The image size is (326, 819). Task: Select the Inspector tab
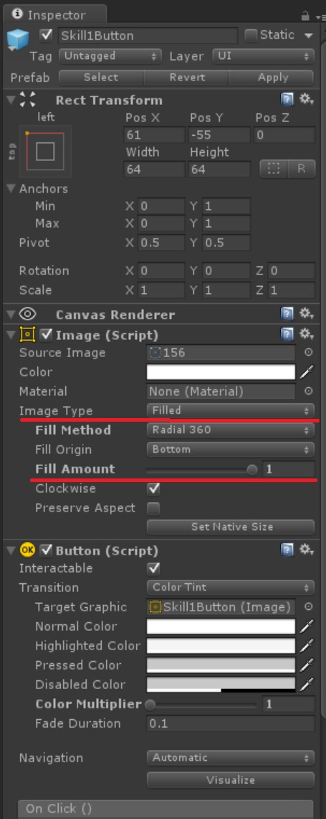pyautogui.click(x=55, y=14)
